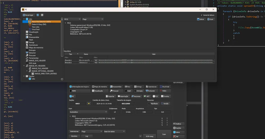Click the yellow arrow next to Seções
Viewport: 265px width, 139px height.
[x=89, y=104]
